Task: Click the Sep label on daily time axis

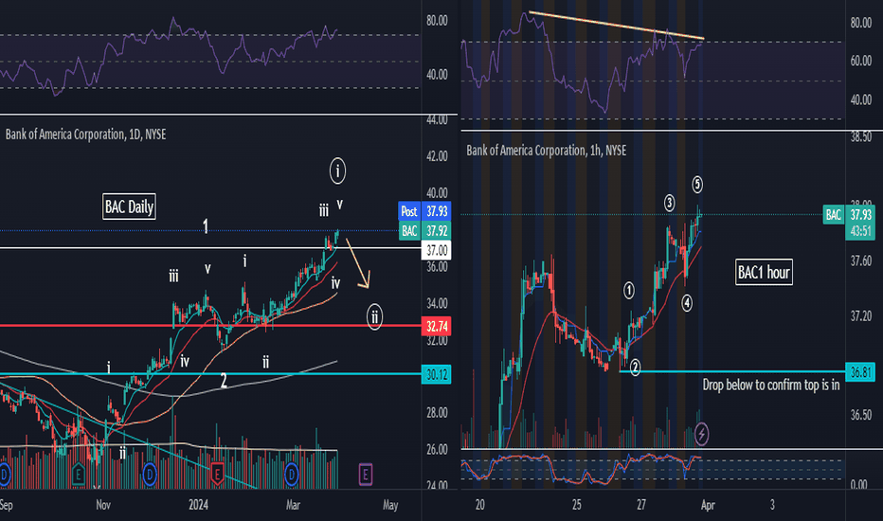Action: (7, 505)
